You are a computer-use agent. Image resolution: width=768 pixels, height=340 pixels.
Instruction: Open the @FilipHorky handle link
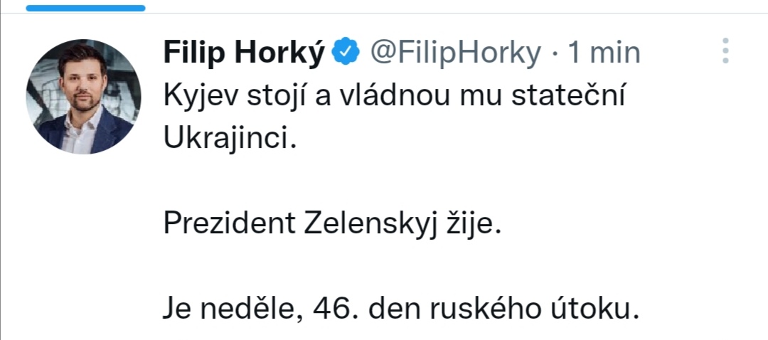[x=454, y=52]
